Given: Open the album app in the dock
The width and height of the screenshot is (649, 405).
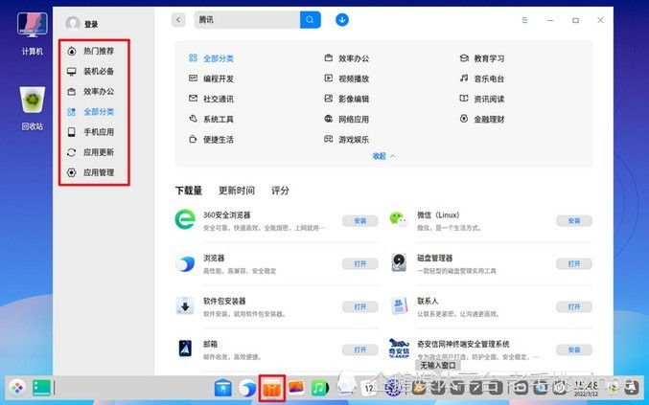Looking at the screenshot, I should coord(296,388).
